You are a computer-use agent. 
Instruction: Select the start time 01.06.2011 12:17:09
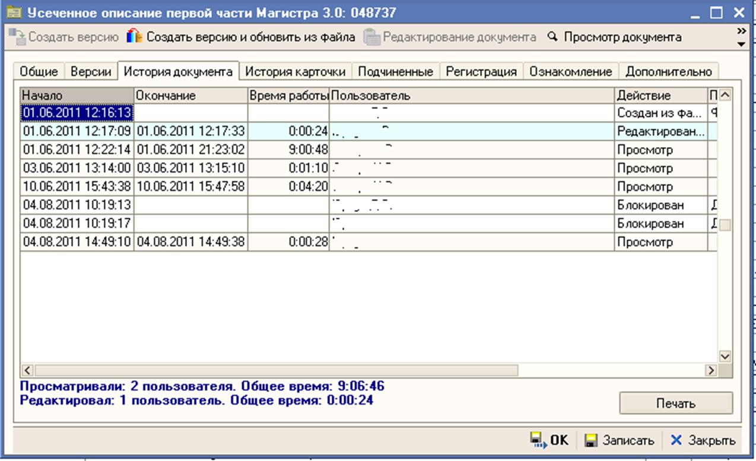coord(77,131)
